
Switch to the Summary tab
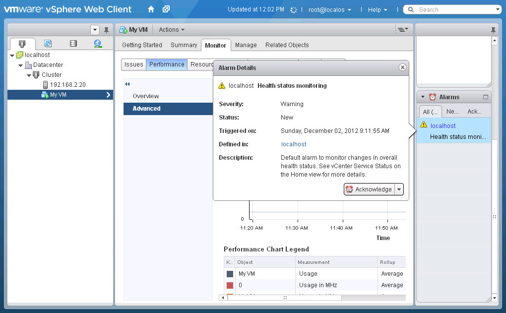[184, 45]
